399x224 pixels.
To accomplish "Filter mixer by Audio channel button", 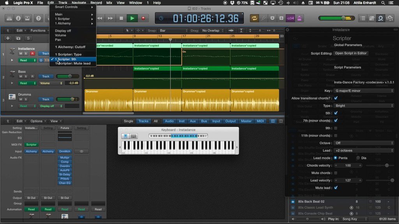I will tap(169, 121).
